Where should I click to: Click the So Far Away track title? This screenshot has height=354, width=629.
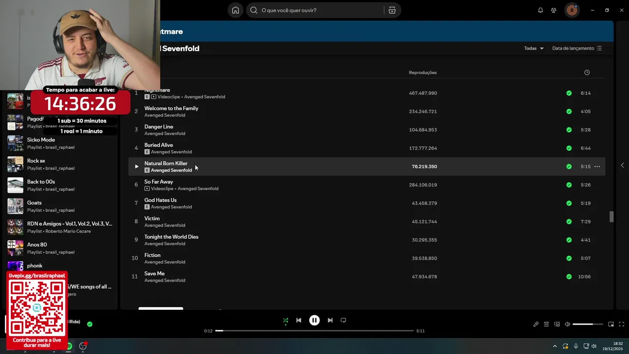(159, 182)
